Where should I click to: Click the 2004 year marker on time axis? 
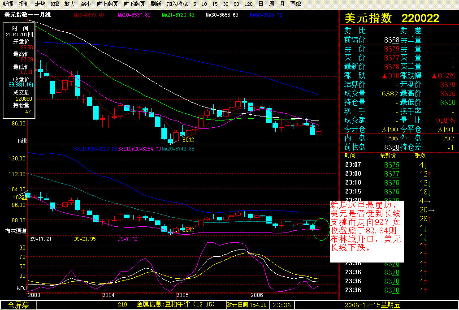tap(108, 295)
